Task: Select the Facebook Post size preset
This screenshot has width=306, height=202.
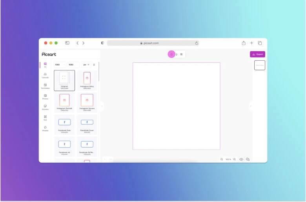Action: [x=64, y=124]
